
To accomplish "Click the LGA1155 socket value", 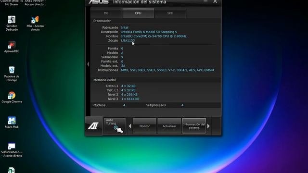I will pos(128,40).
